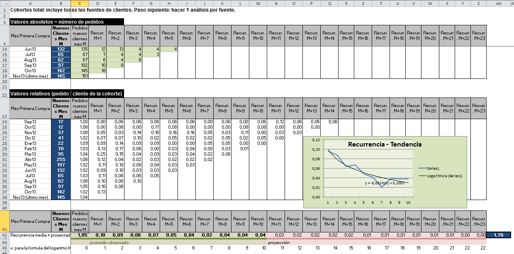Screen dimensions: 514x254
Task: Click row header 42
Action: click(4, 235)
